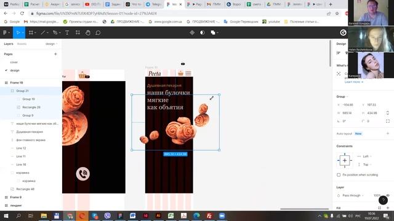Screen dimensions: 394x221
Task: Click the Learn more link
Action: (354, 82)
